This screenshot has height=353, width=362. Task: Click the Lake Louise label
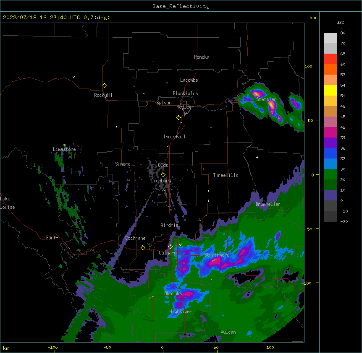(8, 203)
